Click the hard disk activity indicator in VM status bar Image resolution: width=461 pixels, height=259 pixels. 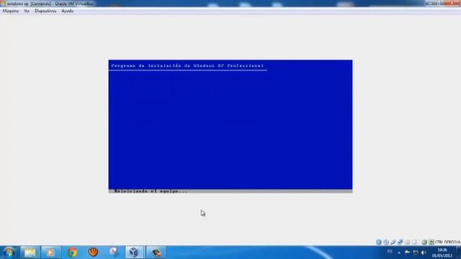pos(379,242)
